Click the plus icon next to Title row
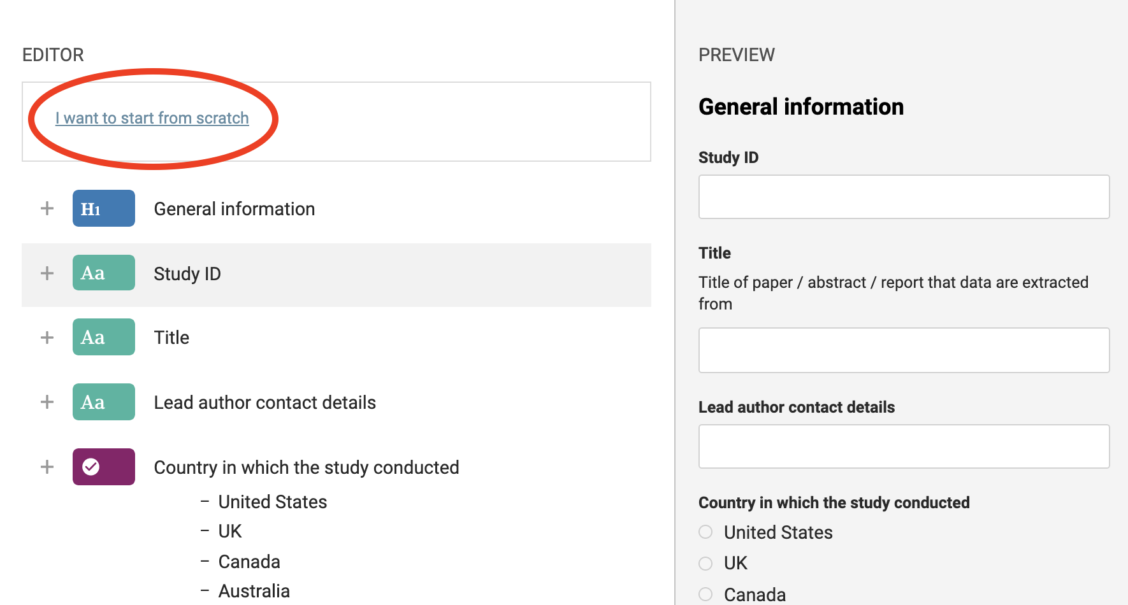 click(x=47, y=338)
